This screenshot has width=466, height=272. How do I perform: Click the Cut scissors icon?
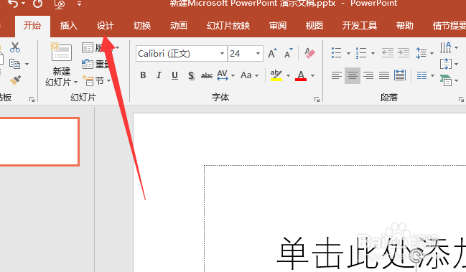click(14, 47)
